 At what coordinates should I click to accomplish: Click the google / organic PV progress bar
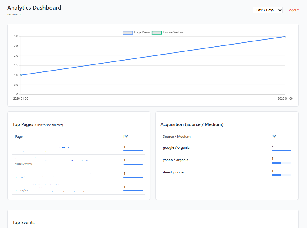click(x=281, y=150)
